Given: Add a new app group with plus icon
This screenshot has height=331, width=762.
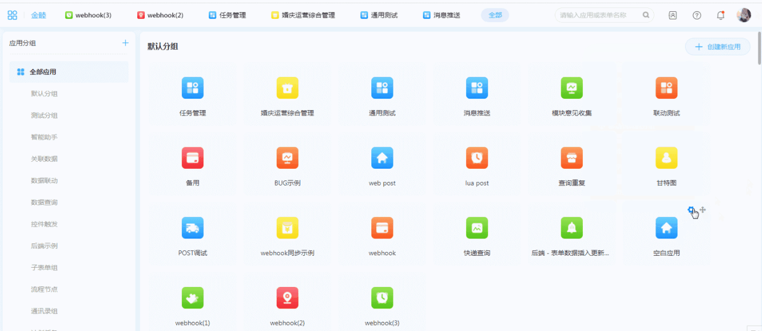Looking at the screenshot, I should click(125, 43).
